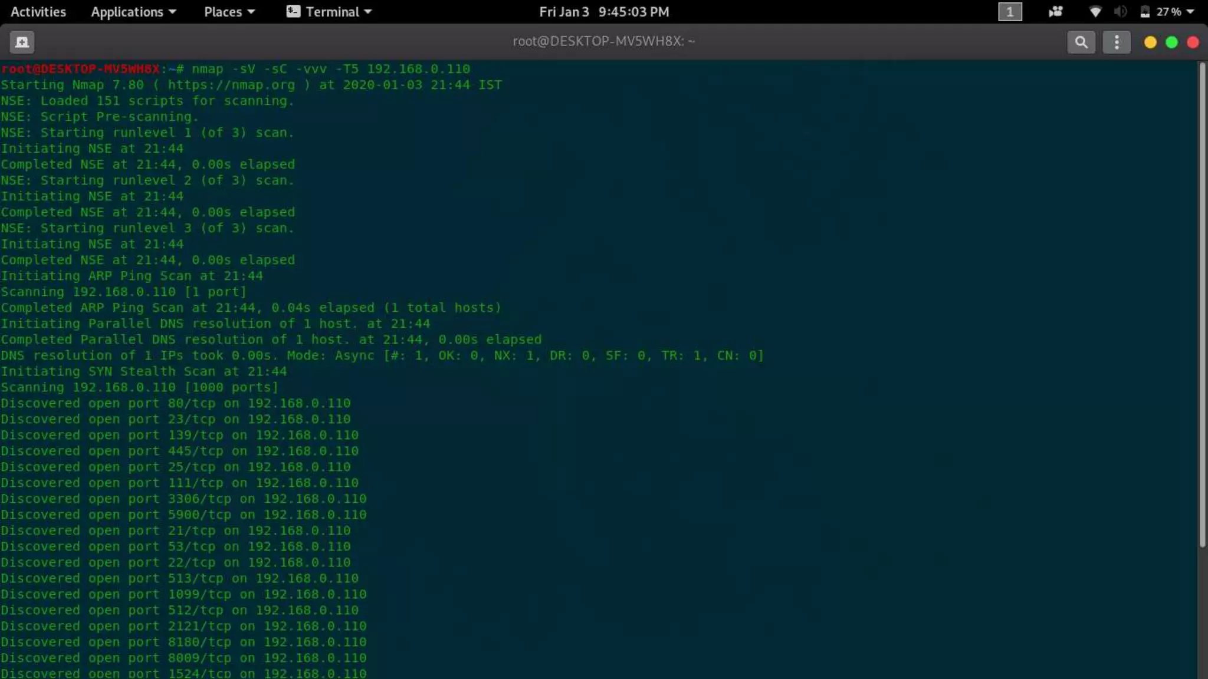Image resolution: width=1208 pixels, height=679 pixels.
Task: Open system menu arrow near 27%
Action: (x=1190, y=12)
